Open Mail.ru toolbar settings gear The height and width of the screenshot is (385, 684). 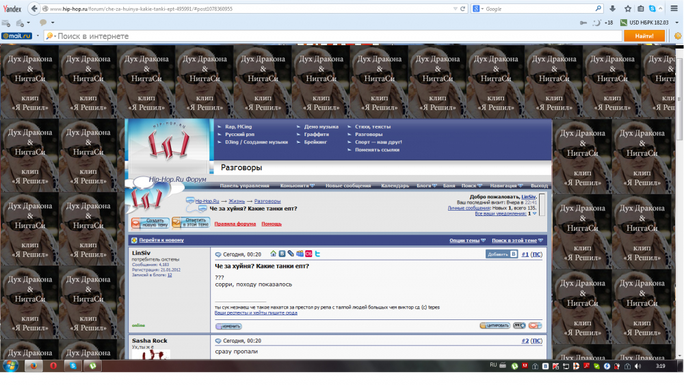click(x=677, y=36)
